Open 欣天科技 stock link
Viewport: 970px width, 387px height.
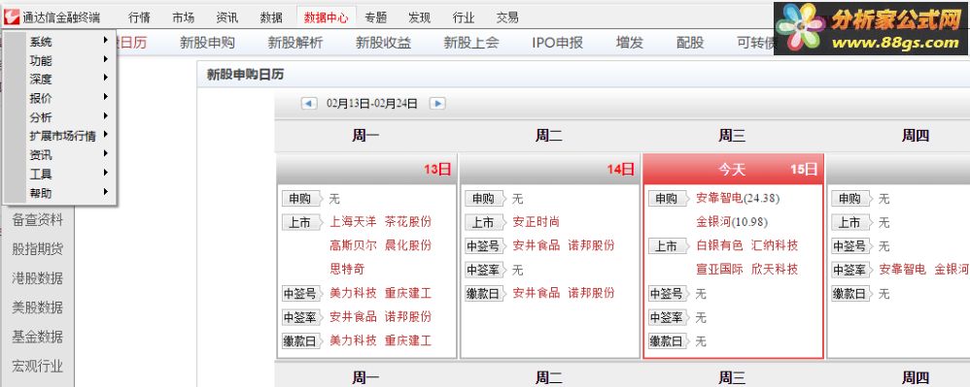pyautogui.click(x=775, y=269)
